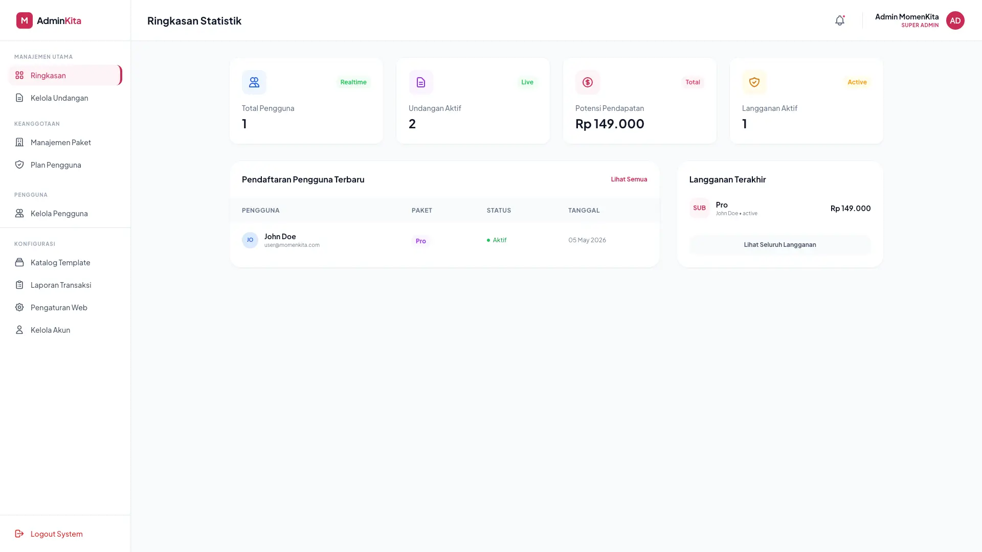Click the John Doe name in table
The height and width of the screenshot is (552, 982).
click(280, 236)
